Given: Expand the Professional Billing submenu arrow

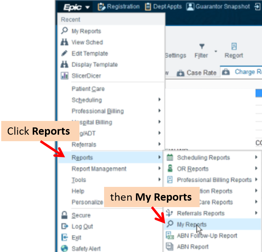Looking at the screenshot, I should [x=160, y=111].
